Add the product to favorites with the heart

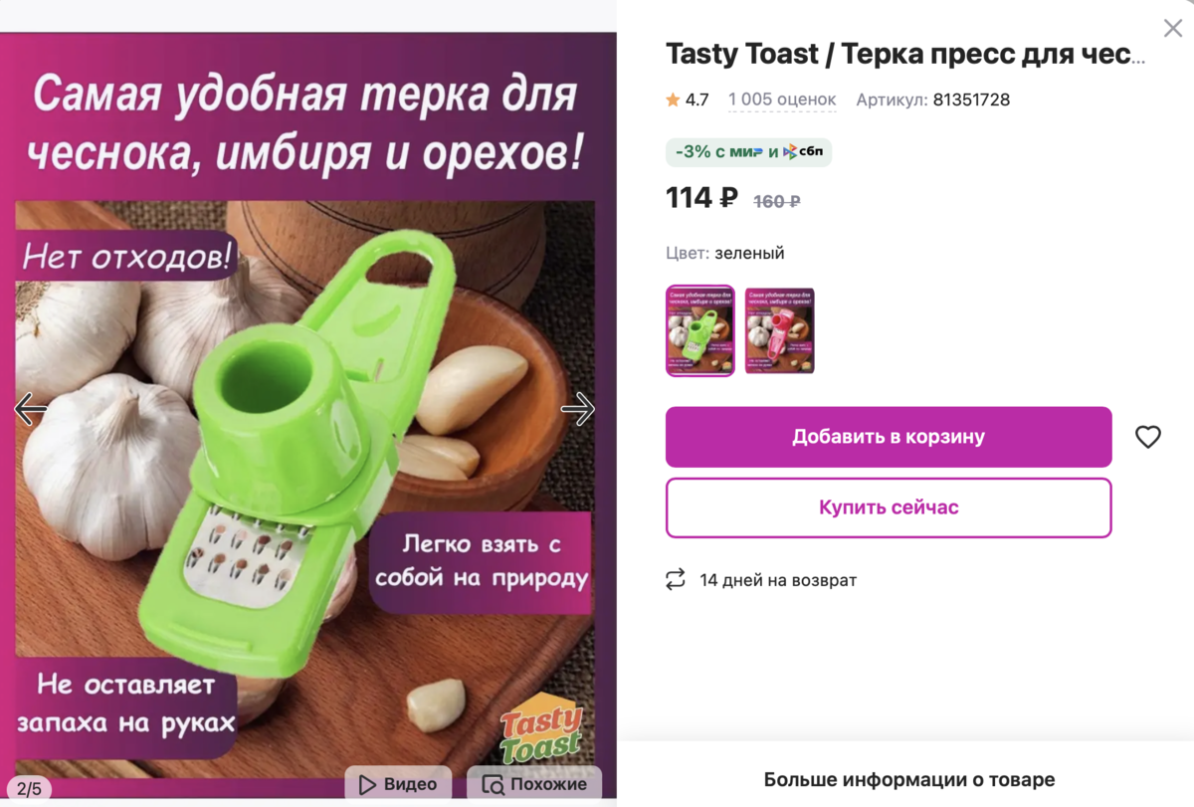(x=1148, y=437)
